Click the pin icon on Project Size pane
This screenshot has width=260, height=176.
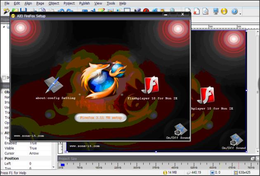(x=253, y=159)
